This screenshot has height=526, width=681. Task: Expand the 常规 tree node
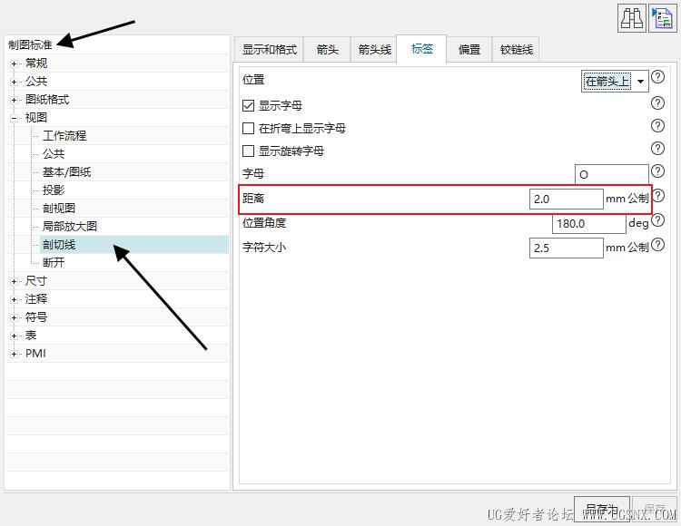[14, 63]
